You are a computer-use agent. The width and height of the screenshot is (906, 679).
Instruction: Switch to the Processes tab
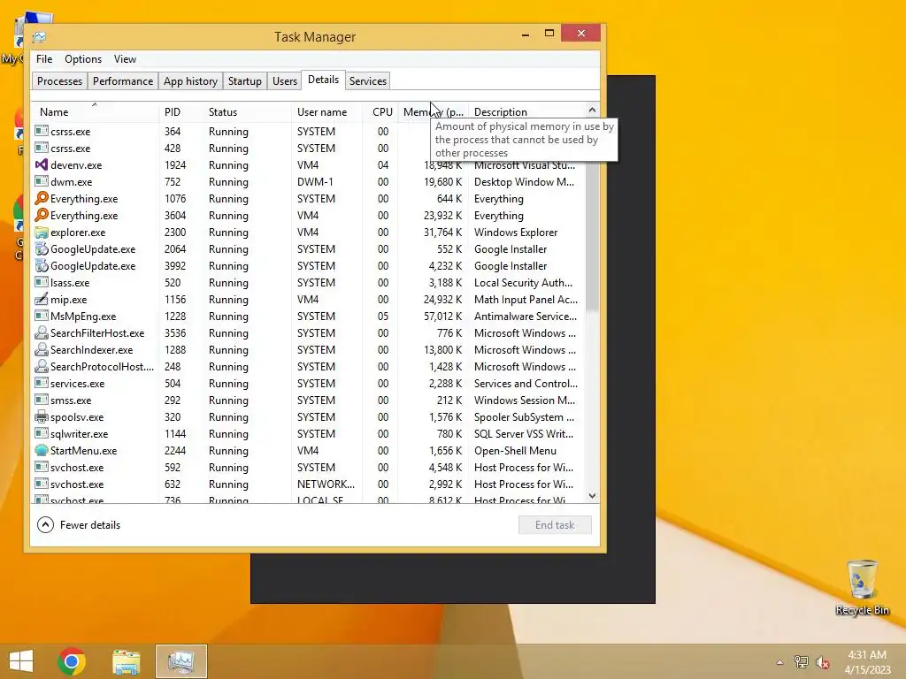point(59,80)
